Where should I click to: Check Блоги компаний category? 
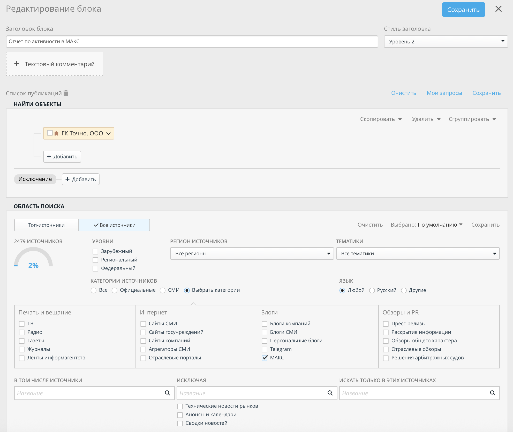click(x=265, y=324)
